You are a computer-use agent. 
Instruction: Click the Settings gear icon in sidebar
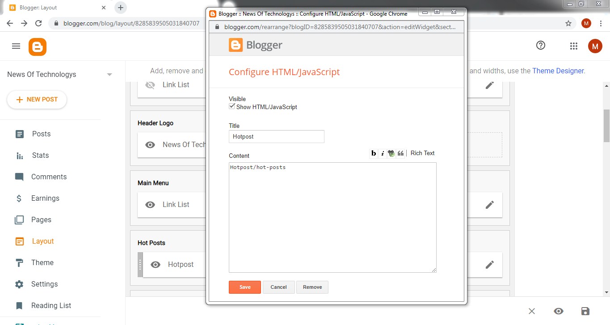tap(19, 284)
